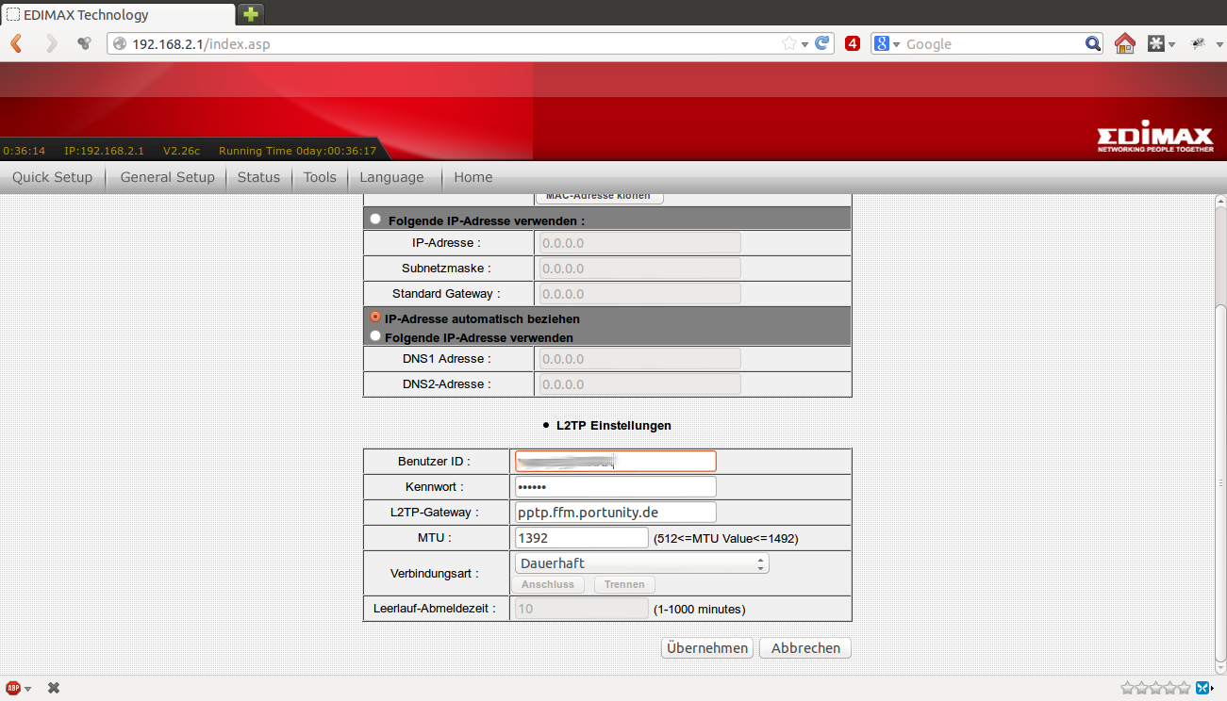Expand the URL bar history dropdown arrow

(x=804, y=44)
